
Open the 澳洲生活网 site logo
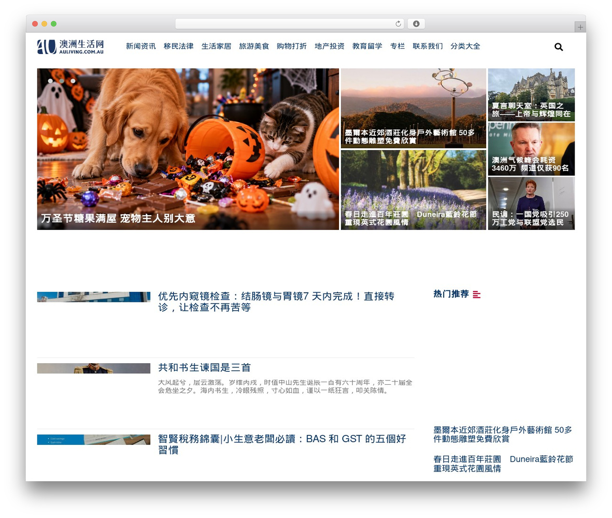click(x=70, y=46)
